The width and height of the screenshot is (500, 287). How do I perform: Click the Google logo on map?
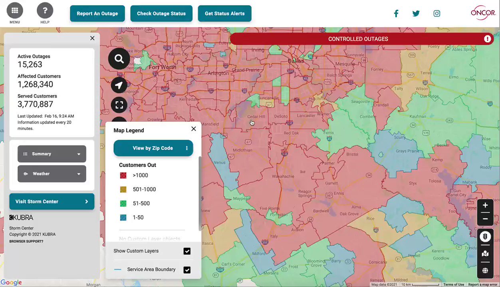(x=11, y=283)
